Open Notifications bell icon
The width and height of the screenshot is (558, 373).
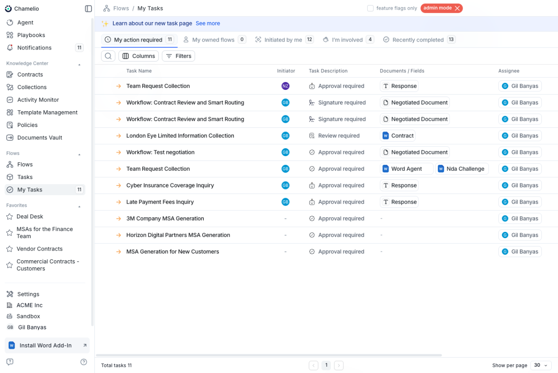coord(10,48)
